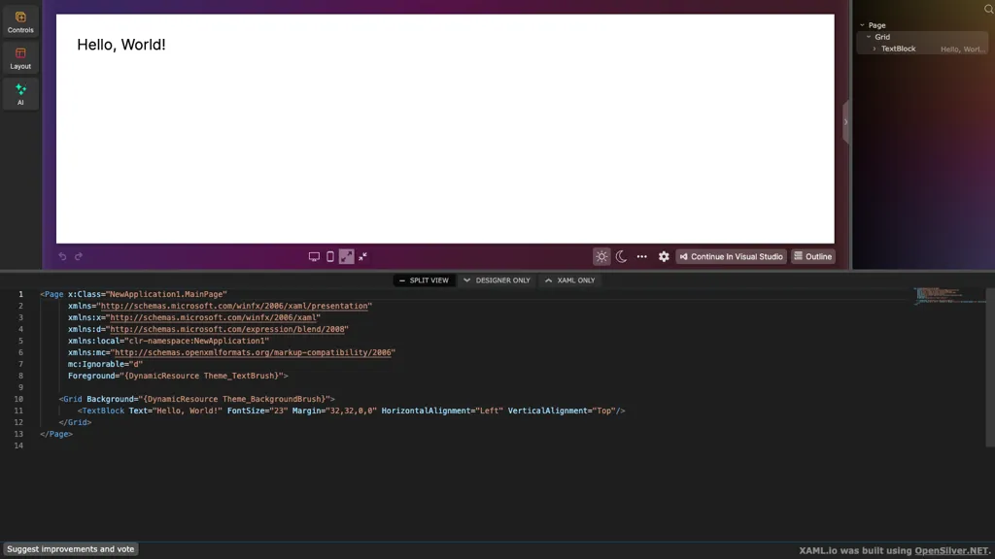The image size is (995, 559).
Task: Enable light theme with the sun icon
Action: click(x=601, y=256)
